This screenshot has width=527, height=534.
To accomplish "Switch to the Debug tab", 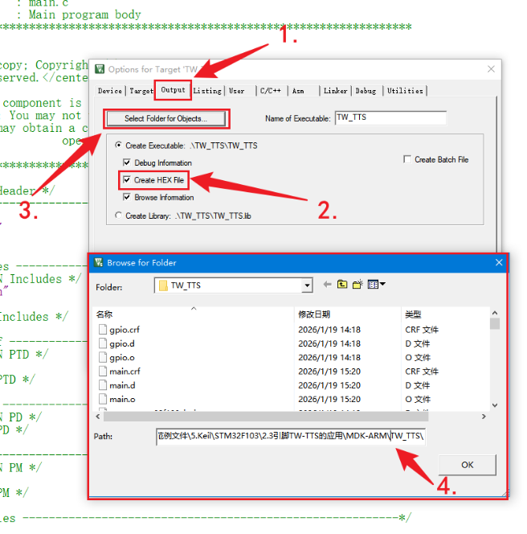I will tap(366, 91).
